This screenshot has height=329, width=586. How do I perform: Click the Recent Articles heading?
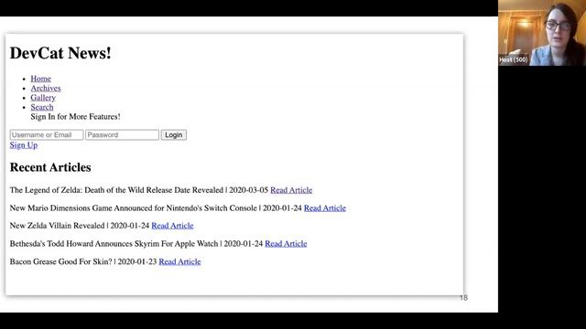pyautogui.click(x=50, y=167)
